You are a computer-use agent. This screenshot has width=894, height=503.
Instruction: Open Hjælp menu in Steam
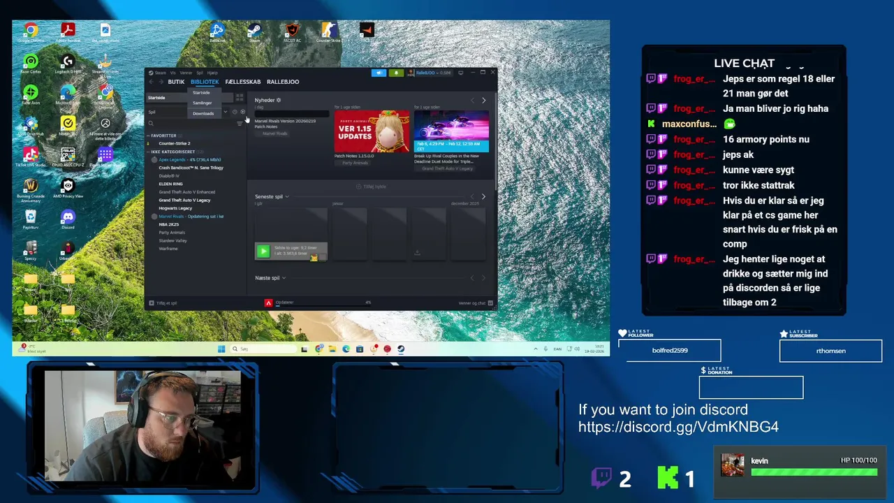pos(212,73)
